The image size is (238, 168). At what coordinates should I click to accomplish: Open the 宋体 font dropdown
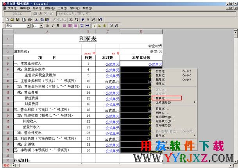[x=29, y=26]
